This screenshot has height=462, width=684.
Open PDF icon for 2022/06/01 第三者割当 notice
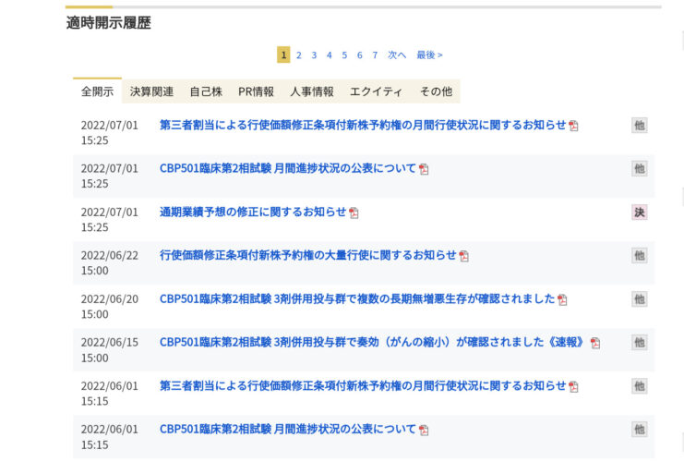click(573, 386)
